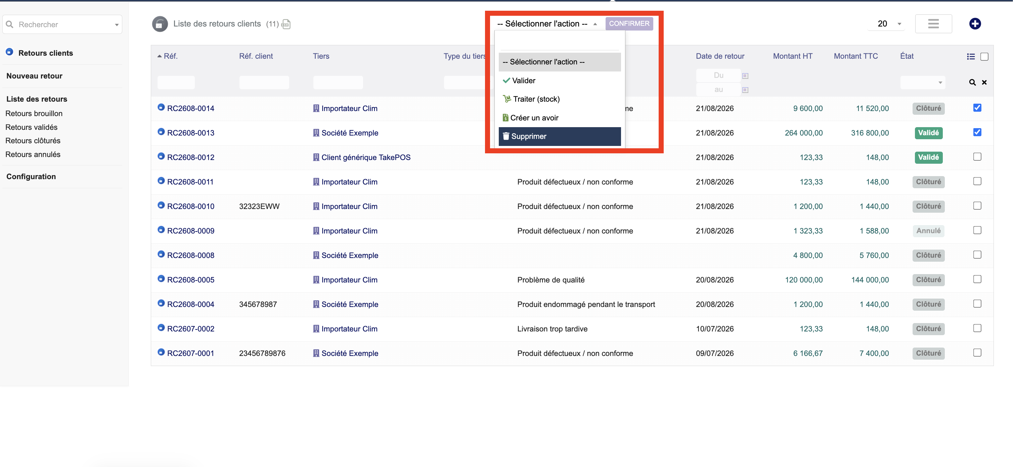Open Retours annulés in the sidebar

point(33,154)
